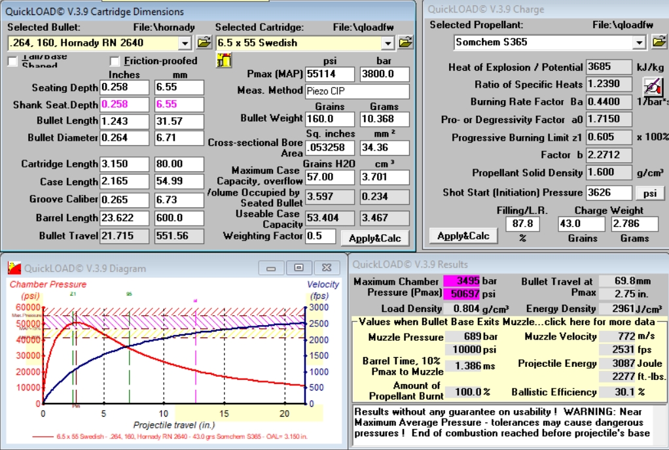This screenshot has height=450, width=669.
Task: Minimize the Diagram window
Action: pyautogui.click(x=272, y=268)
